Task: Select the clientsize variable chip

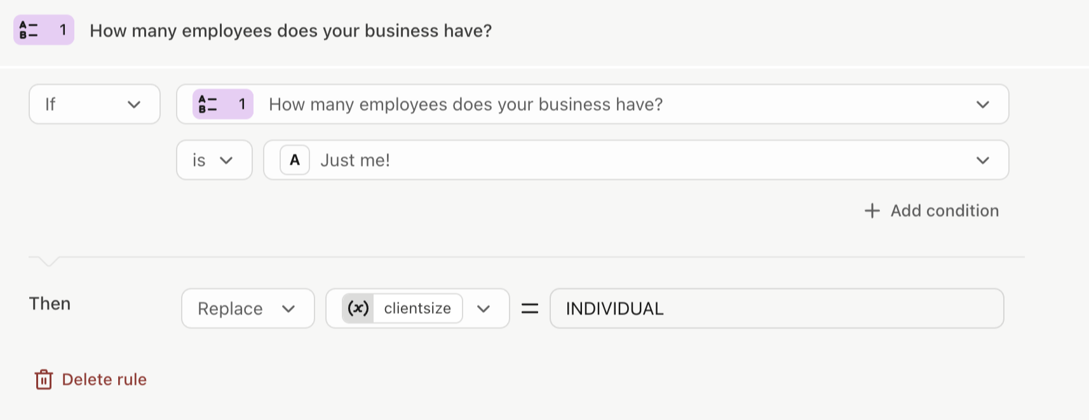Action: [x=402, y=308]
